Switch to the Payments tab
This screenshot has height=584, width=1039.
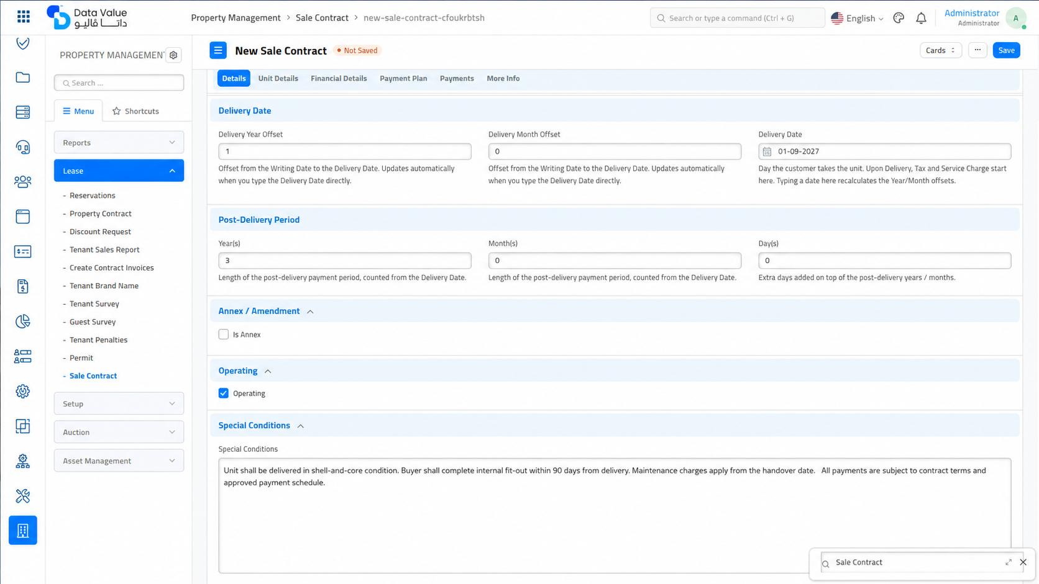pos(457,78)
